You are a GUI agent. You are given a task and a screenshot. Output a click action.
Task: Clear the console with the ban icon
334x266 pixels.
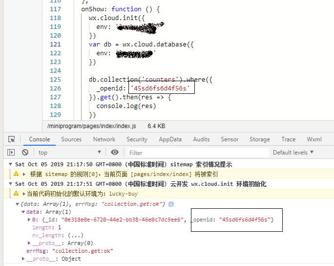coord(25,152)
